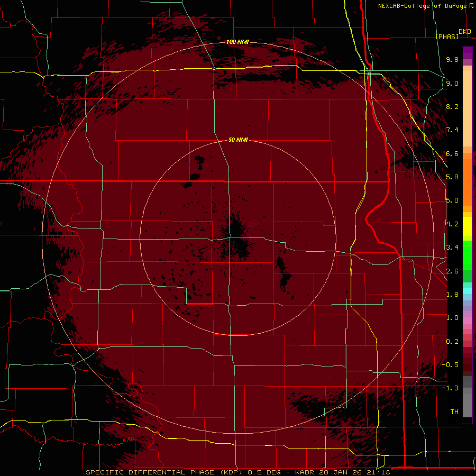
Task: Pick the orange color scale segment
Action: click(467, 182)
